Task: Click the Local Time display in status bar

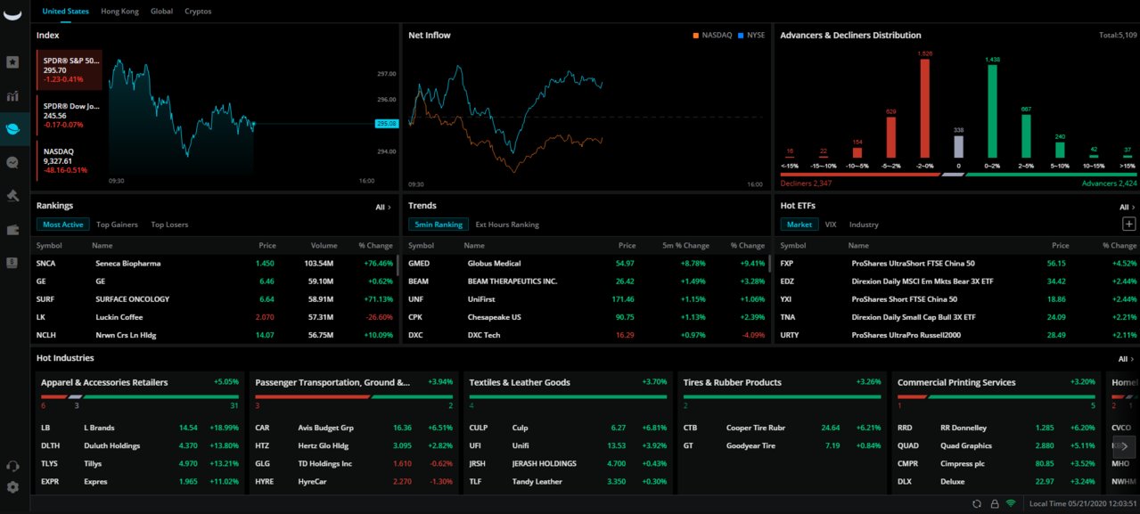Action: (x=1081, y=504)
